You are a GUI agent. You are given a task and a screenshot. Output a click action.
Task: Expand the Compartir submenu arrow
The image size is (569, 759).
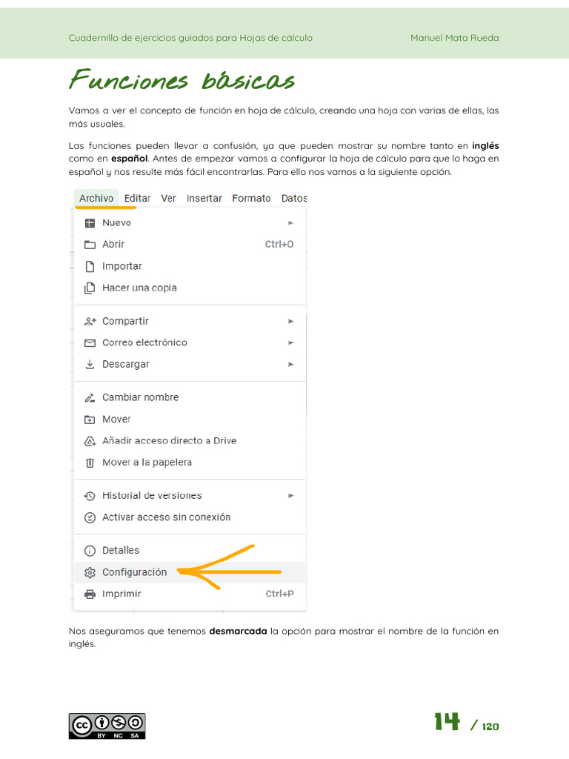click(291, 321)
